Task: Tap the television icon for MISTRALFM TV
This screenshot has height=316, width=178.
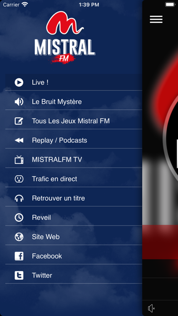Action: point(19,159)
